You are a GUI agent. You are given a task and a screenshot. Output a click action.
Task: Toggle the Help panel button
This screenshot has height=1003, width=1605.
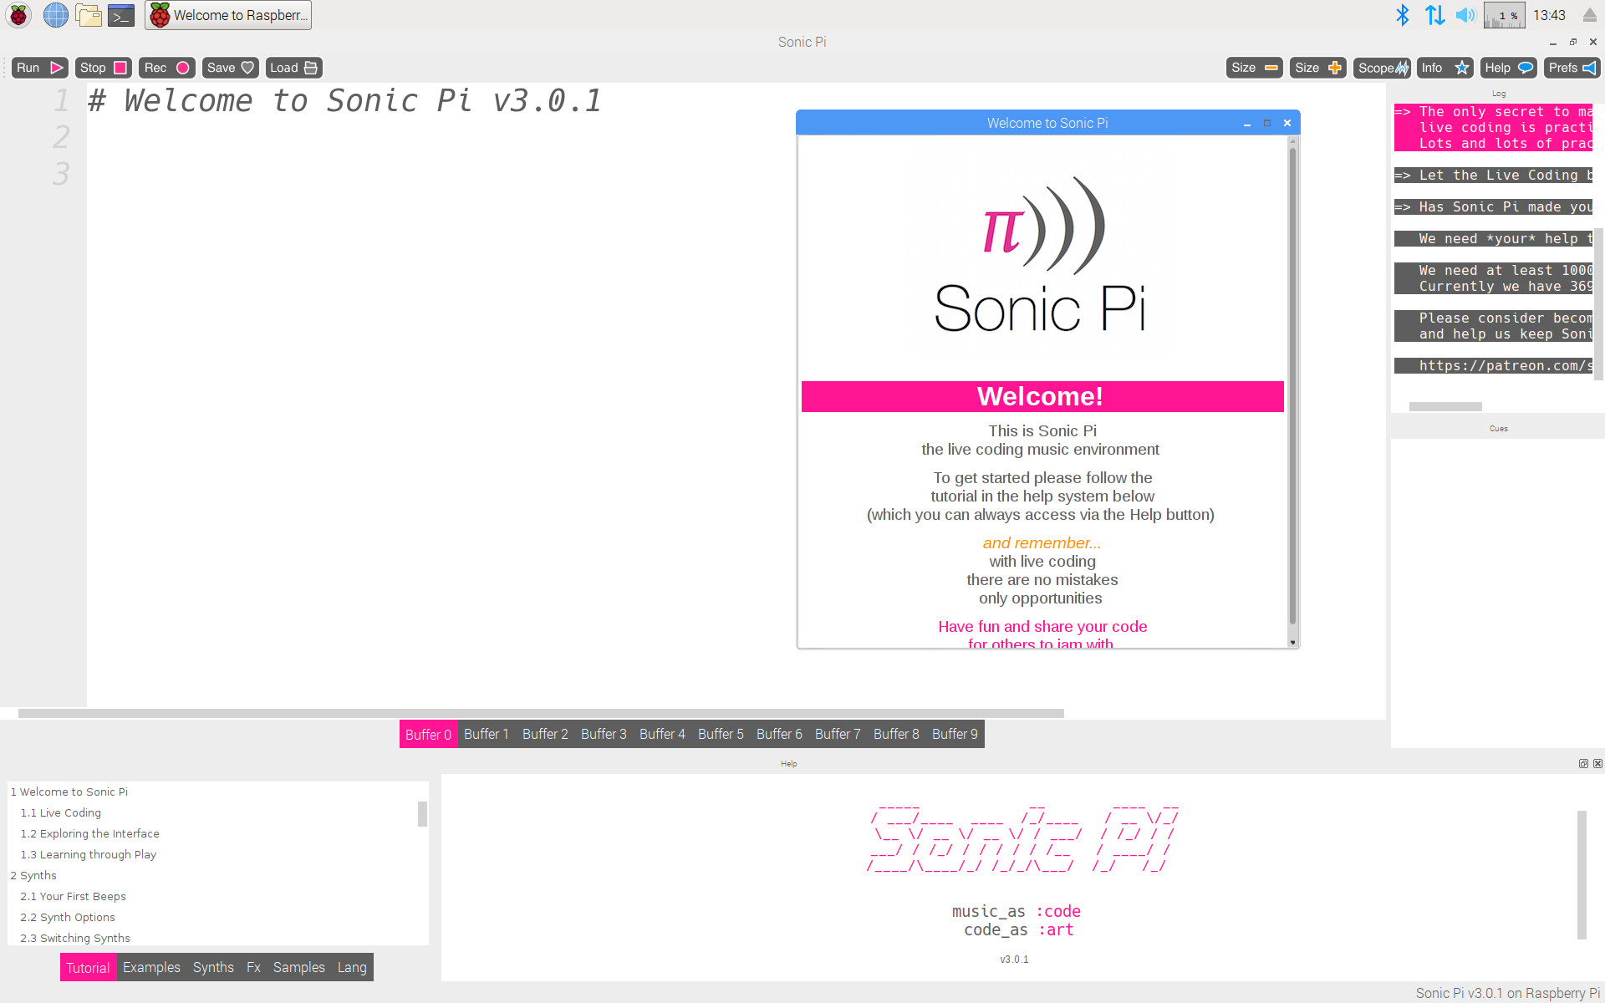pyautogui.click(x=1509, y=68)
